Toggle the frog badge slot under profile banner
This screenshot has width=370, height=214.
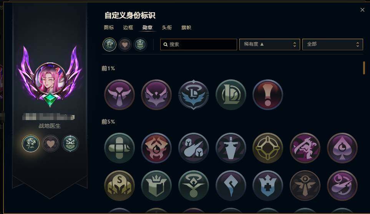tap(70, 143)
